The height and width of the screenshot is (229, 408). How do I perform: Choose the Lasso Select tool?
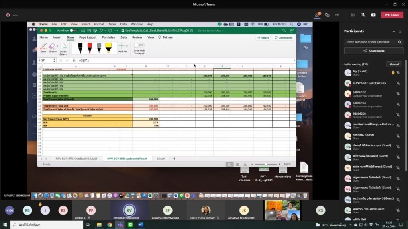[63, 48]
